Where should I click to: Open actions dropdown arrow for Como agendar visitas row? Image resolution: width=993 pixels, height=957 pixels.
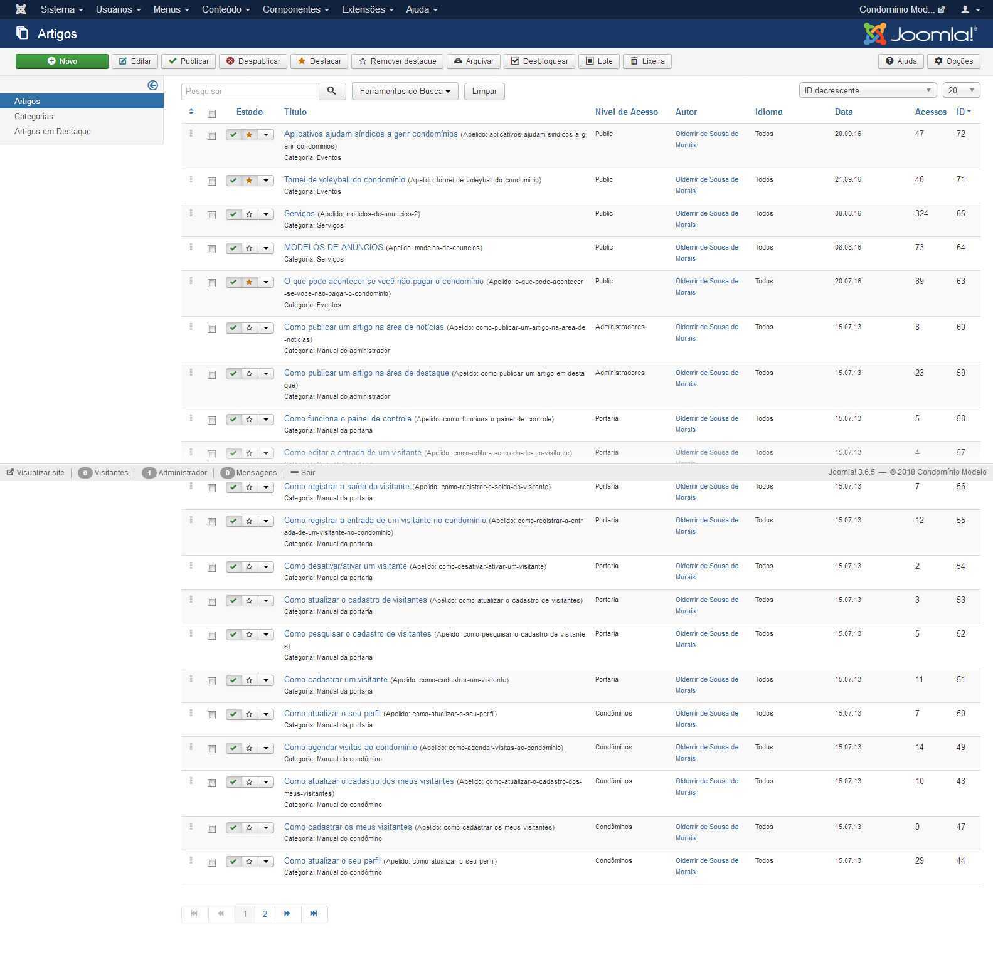[266, 748]
